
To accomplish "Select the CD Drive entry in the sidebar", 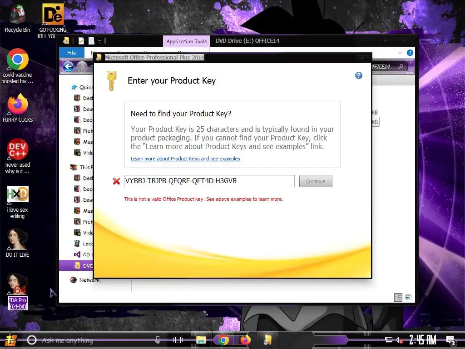I will [x=84, y=254].
